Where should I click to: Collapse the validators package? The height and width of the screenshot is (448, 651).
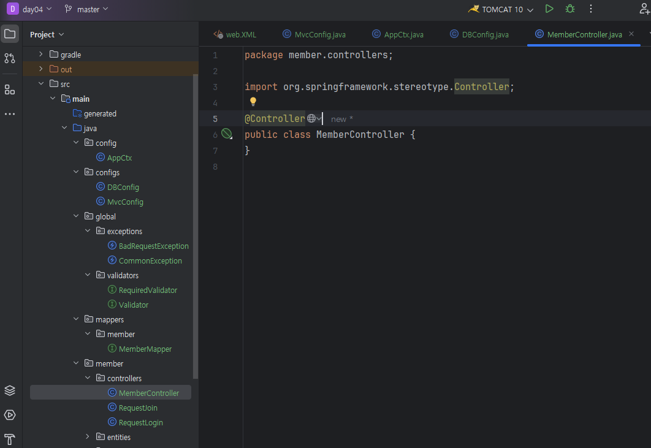pyautogui.click(x=88, y=275)
